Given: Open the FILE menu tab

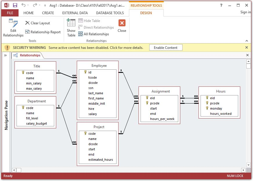Looking at the screenshot, I should point(10,13).
